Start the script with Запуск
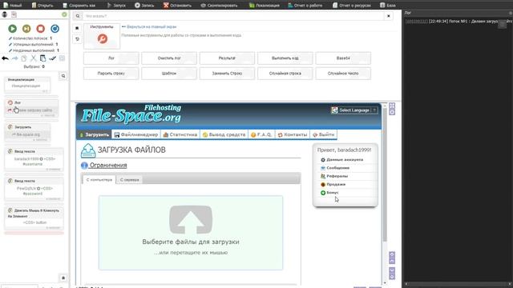The height and width of the screenshot is (288, 513). (x=116, y=6)
